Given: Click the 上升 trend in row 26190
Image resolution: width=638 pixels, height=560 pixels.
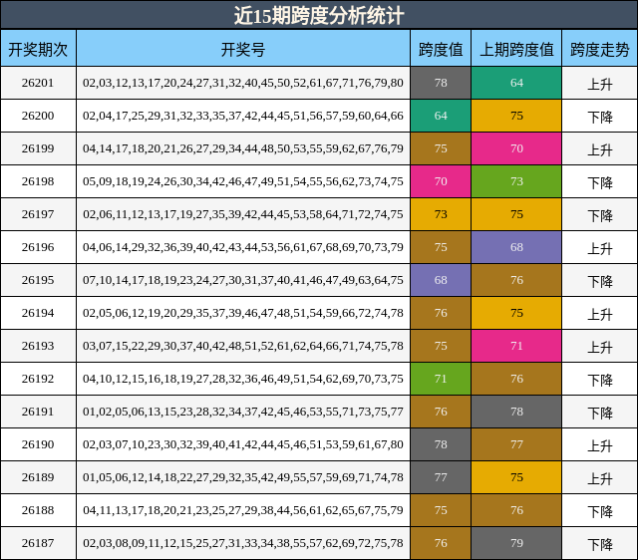Looking at the screenshot, I should [x=600, y=446].
